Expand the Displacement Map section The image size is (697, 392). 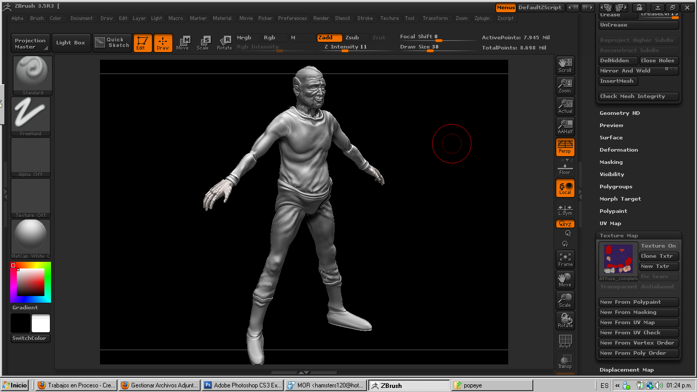click(x=627, y=370)
